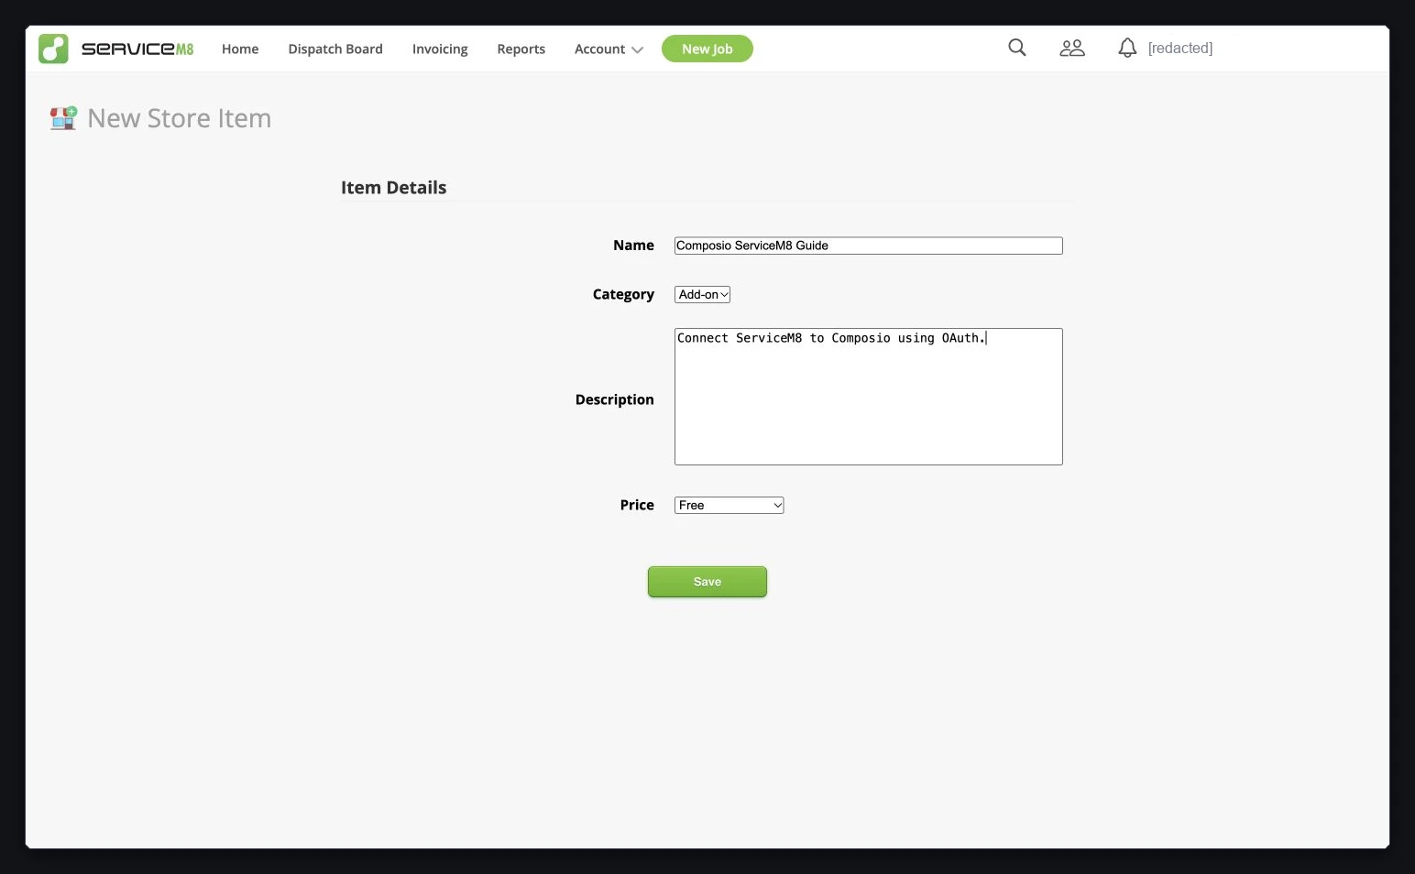This screenshot has height=874, width=1415.
Task: Open the Invoicing section
Action: [440, 49]
